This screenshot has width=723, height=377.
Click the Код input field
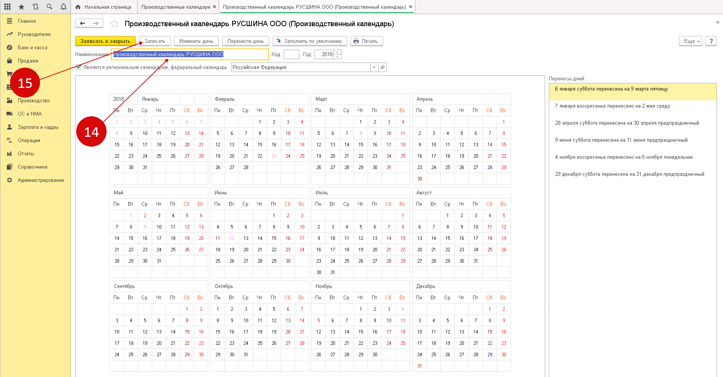291,55
